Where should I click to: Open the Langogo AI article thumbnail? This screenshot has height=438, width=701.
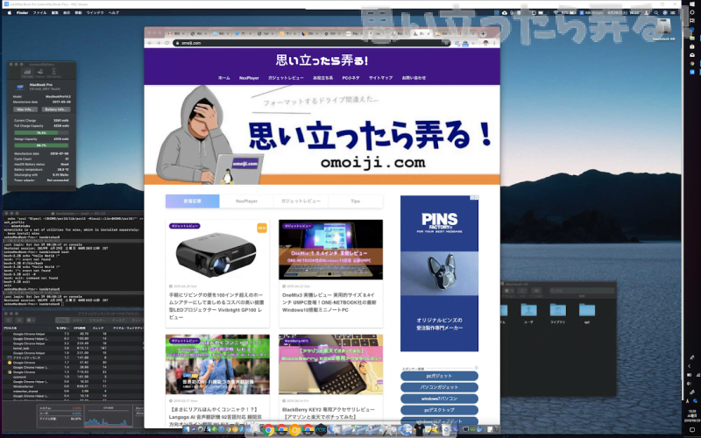point(217,364)
